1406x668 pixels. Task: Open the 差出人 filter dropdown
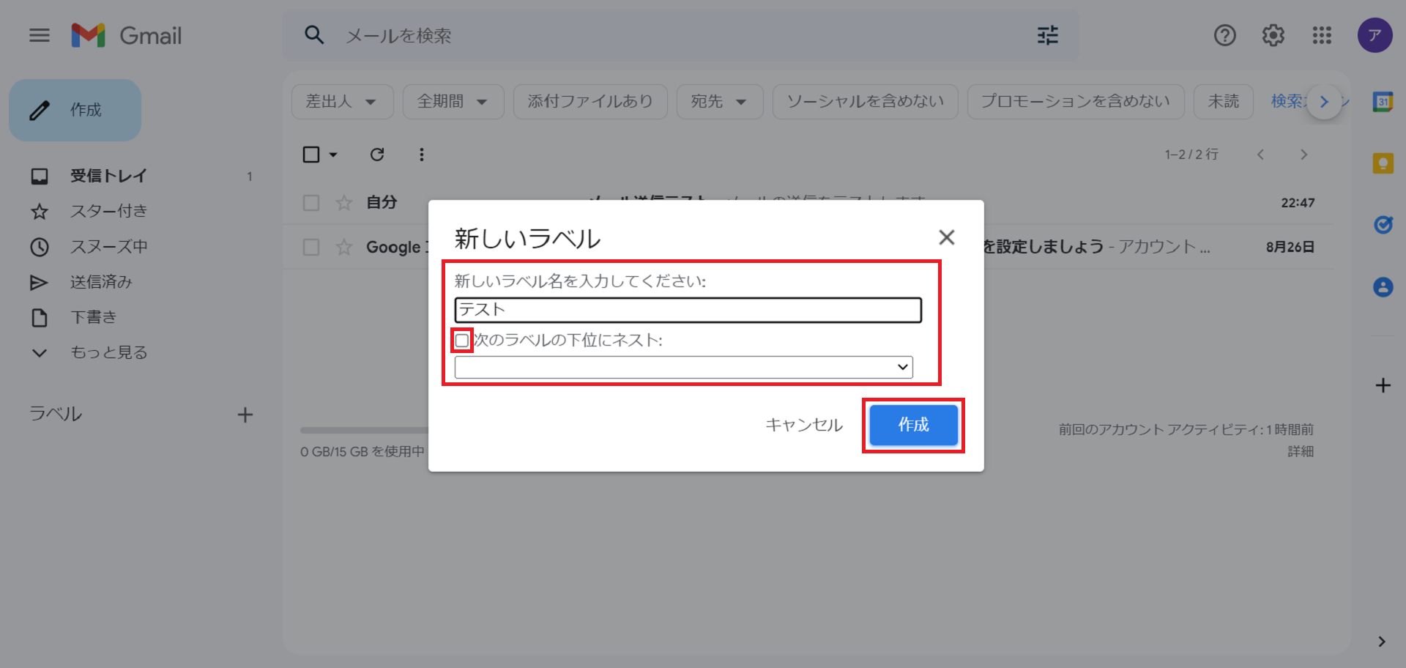342,102
